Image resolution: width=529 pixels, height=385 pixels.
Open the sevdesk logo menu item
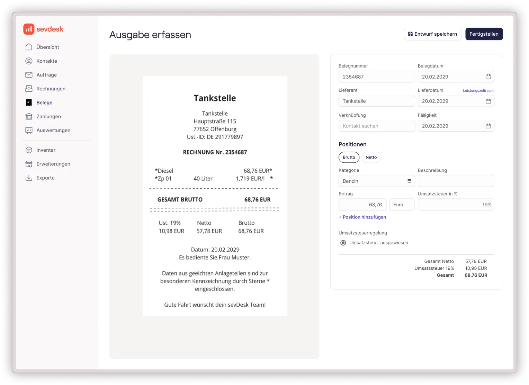tap(44, 29)
